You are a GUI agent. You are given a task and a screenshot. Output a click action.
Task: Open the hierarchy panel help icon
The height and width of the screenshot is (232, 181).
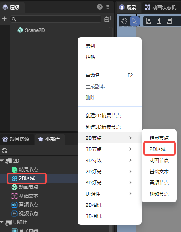tap(100, 7)
